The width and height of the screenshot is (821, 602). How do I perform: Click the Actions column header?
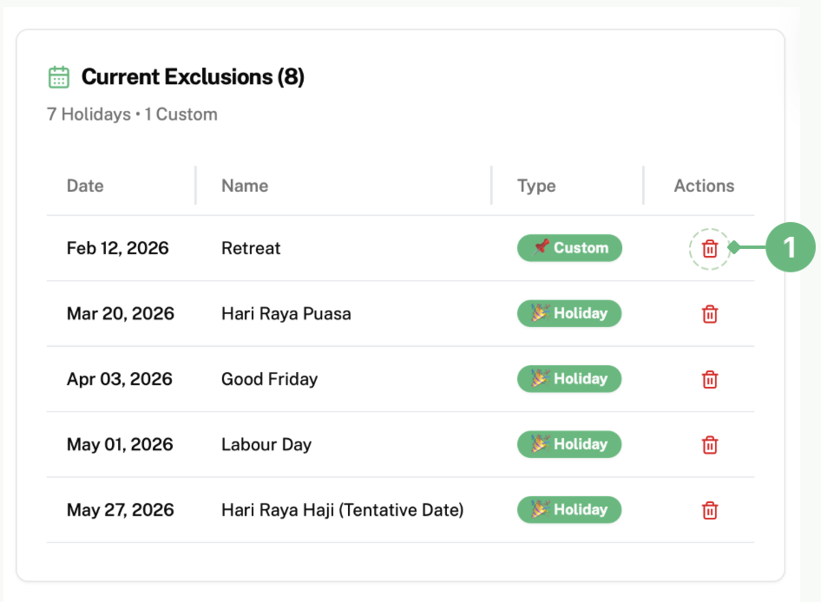coord(704,186)
